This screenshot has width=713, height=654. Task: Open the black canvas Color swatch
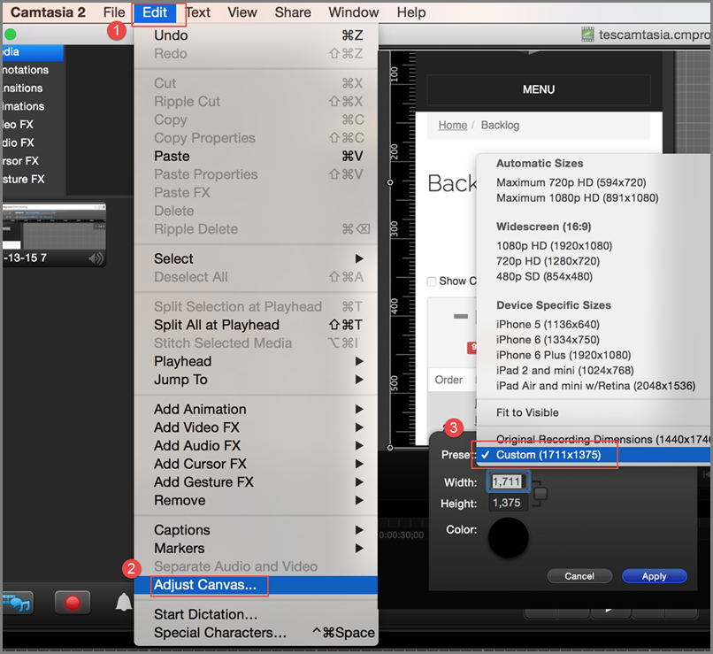click(x=508, y=537)
